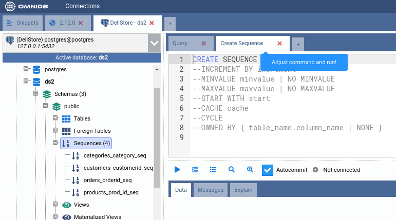The height and width of the screenshot is (220, 396).
Task: Click the command history list icon
Action: point(213,170)
